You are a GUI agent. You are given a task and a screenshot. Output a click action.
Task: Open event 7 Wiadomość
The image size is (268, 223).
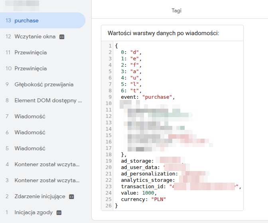point(30,116)
